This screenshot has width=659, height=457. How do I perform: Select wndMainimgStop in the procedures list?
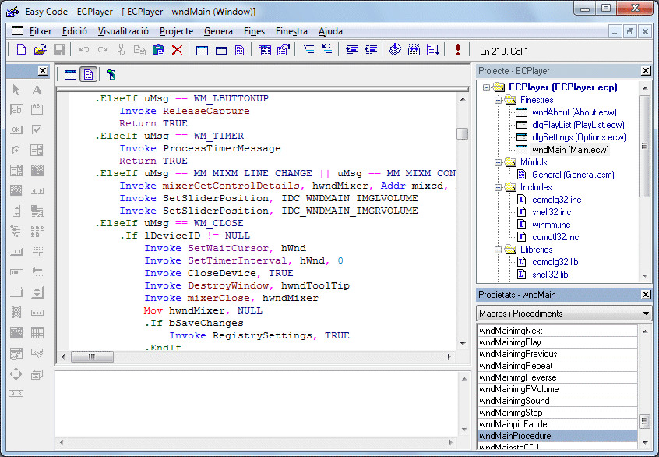click(557, 413)
